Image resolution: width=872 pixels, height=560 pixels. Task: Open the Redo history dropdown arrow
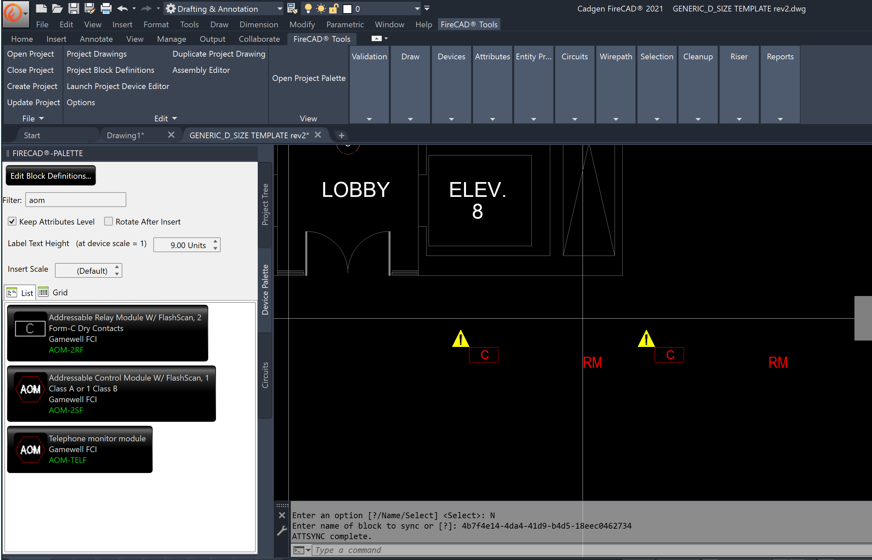[x=158, y=8]
